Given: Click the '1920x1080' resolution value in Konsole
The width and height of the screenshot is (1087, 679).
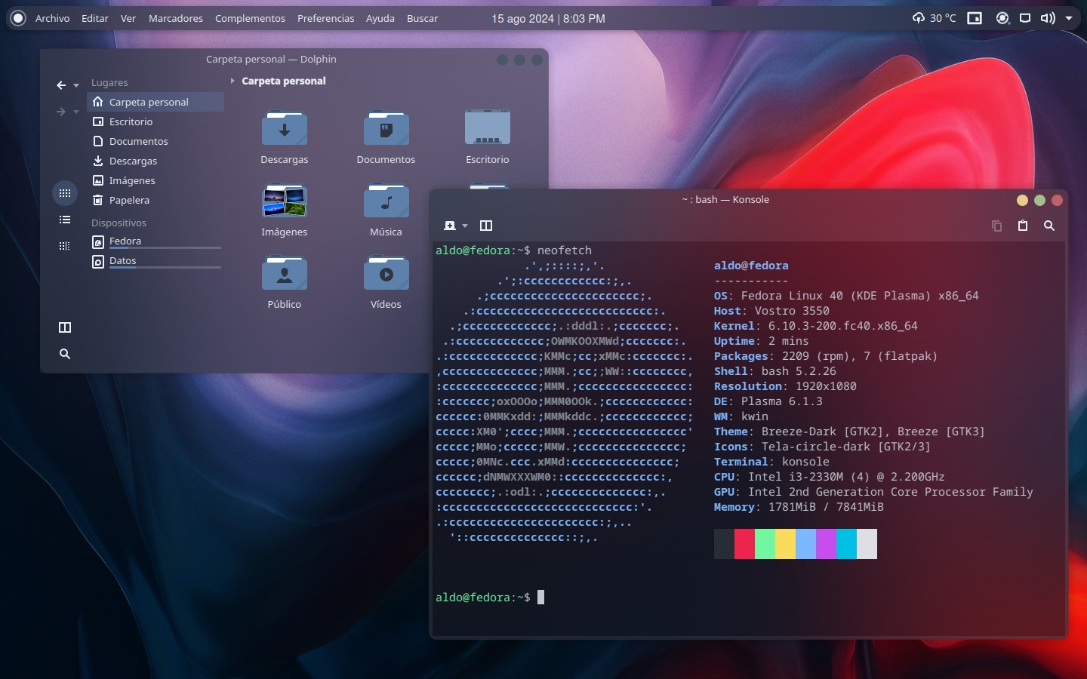Looking at the screenshot, I should click(x=826, y=386).
